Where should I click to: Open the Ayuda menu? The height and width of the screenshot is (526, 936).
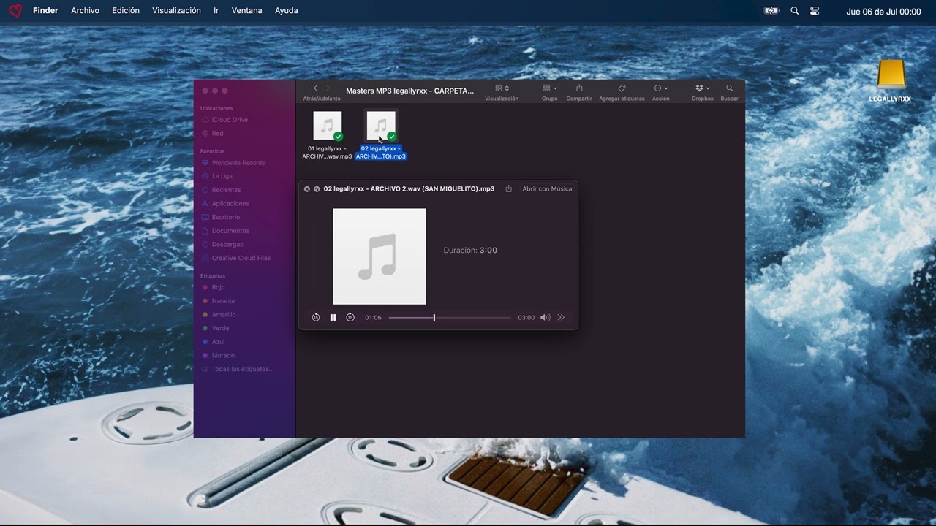(x=286, y=11)
